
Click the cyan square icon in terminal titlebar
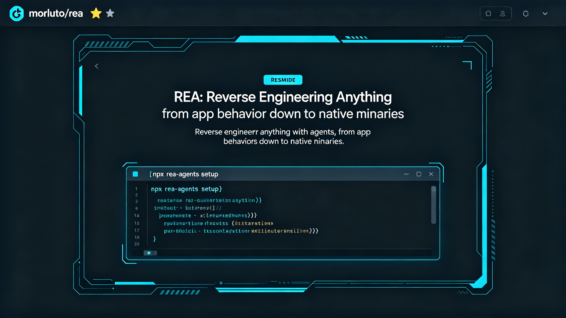point(135,174)
